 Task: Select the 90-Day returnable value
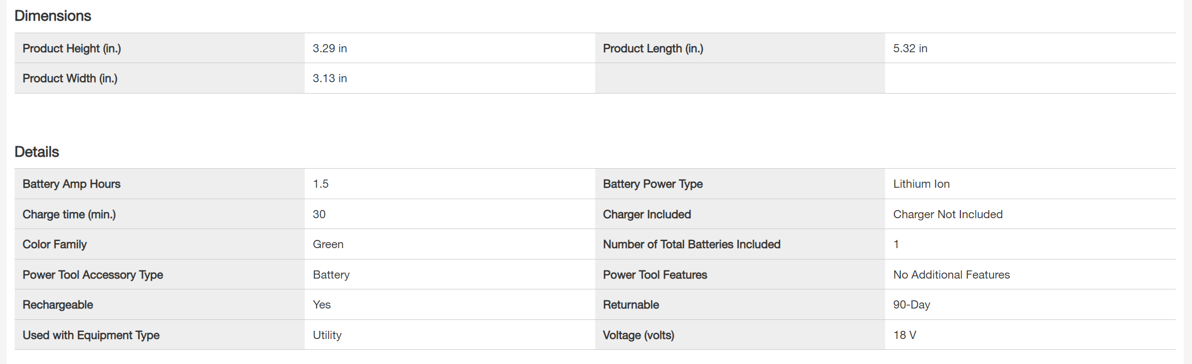point(911,305)
